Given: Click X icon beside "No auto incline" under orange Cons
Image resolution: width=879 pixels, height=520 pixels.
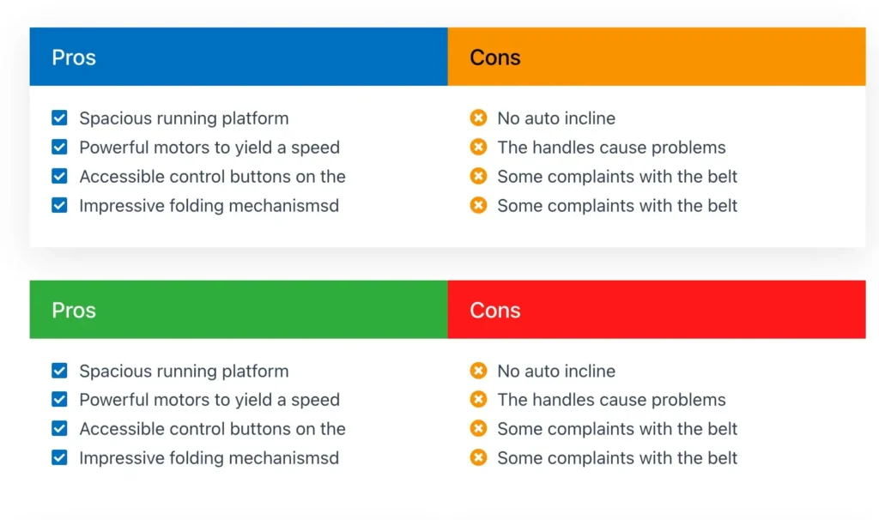Looking at the screenshot, I should (478, 118).
